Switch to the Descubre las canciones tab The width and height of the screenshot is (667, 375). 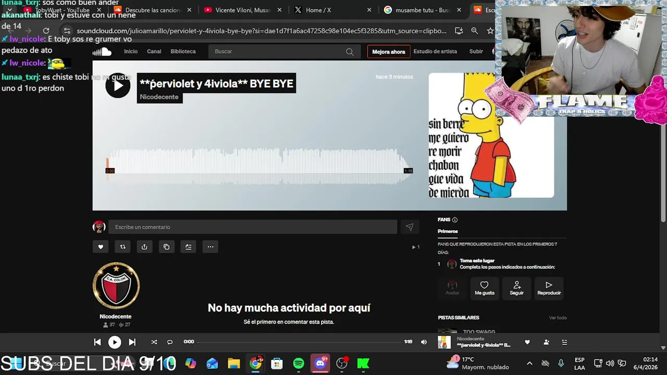pyautogui.click(x=153, y=10)
